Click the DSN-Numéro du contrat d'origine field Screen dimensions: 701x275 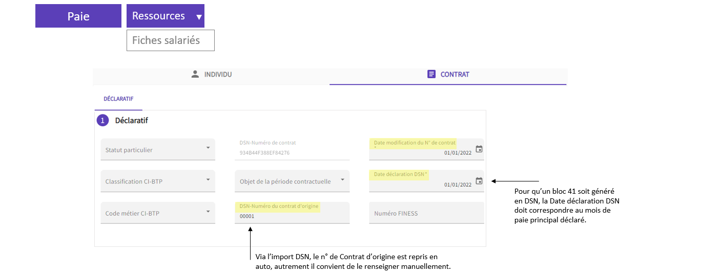pyautogui.click(x=292, y=213)
